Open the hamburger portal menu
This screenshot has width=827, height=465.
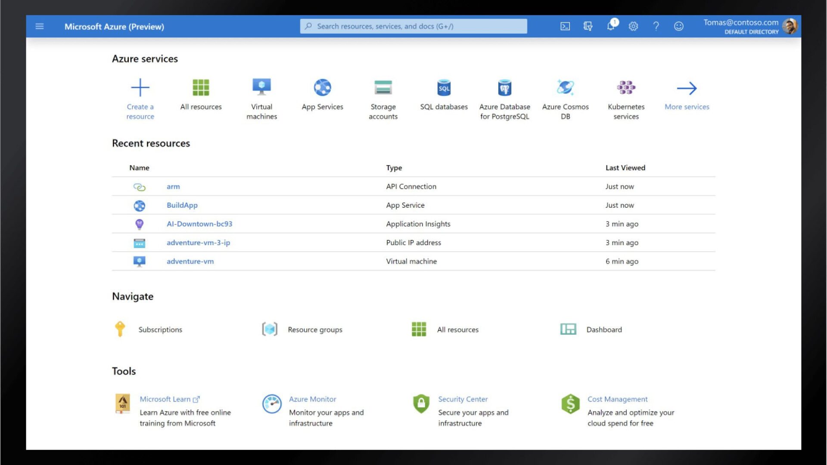(x=40, y=26)
